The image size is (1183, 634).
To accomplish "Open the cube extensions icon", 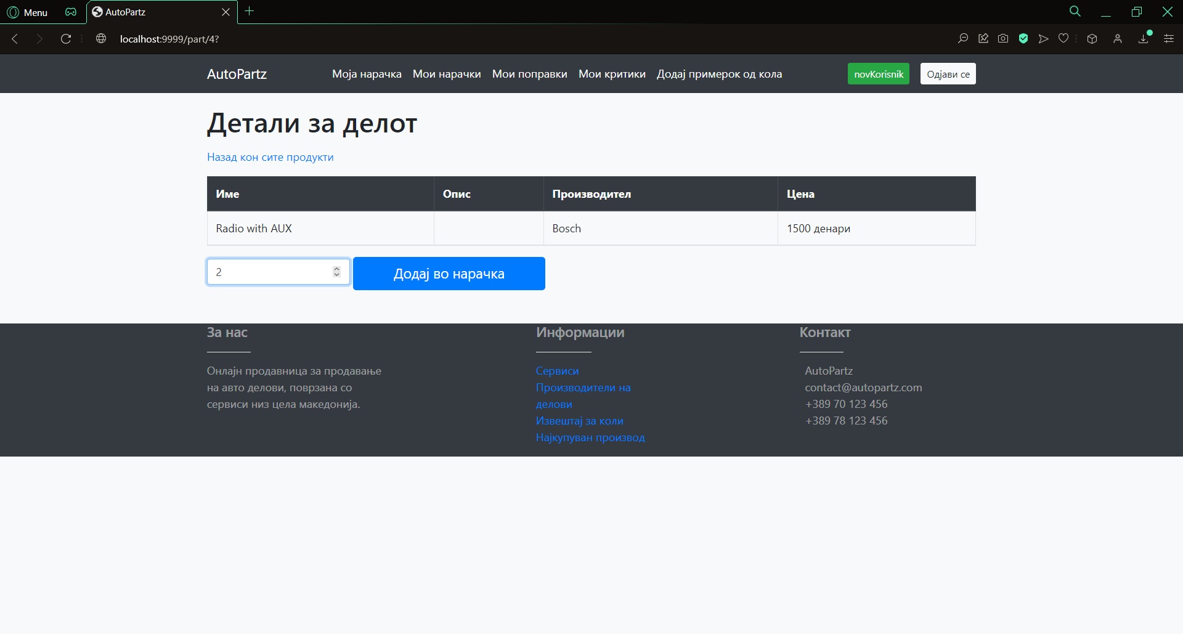I will (x=1092, y=39).
